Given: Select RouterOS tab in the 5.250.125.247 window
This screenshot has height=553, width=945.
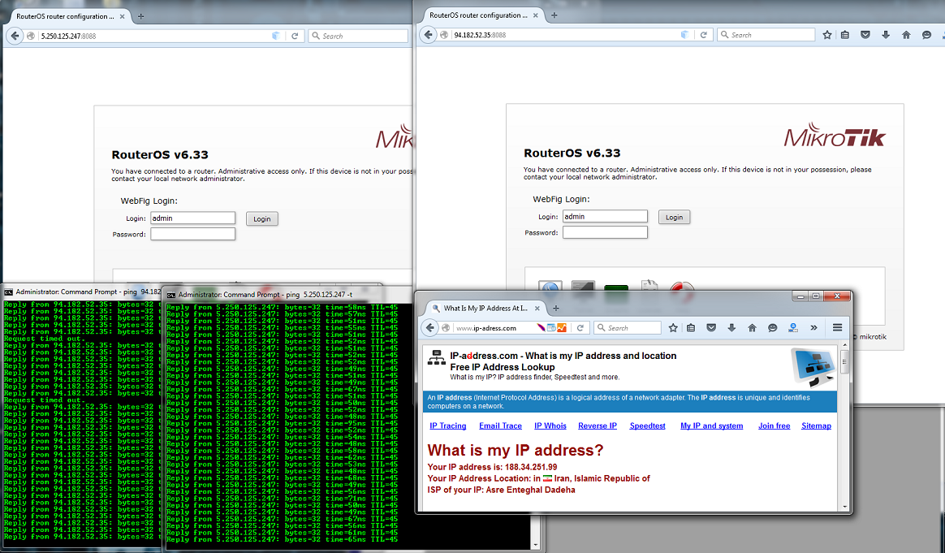Looking at the screenshot, I should [66, 16].
